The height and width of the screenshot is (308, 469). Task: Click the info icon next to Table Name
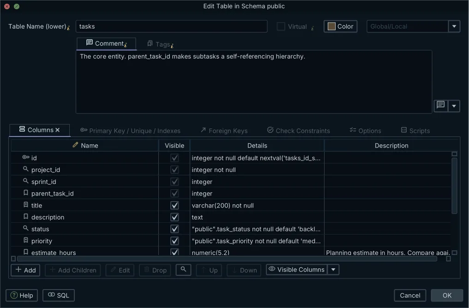(x=68, y=28)
